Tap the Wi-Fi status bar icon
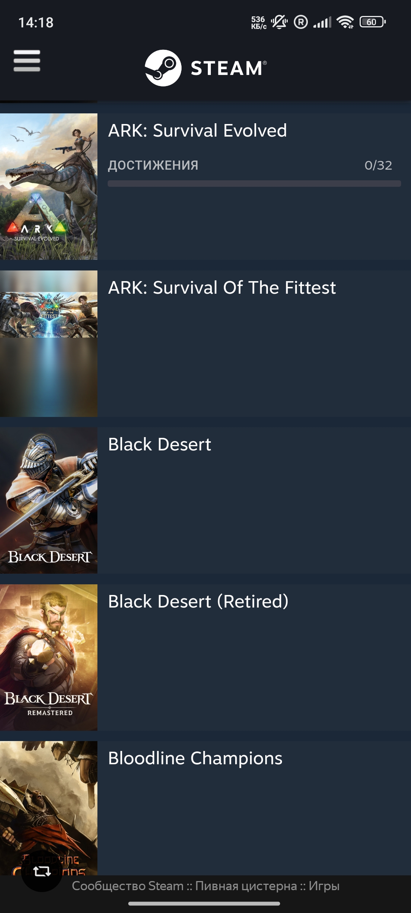Screen dimensions: 411x913 point(345,22)
